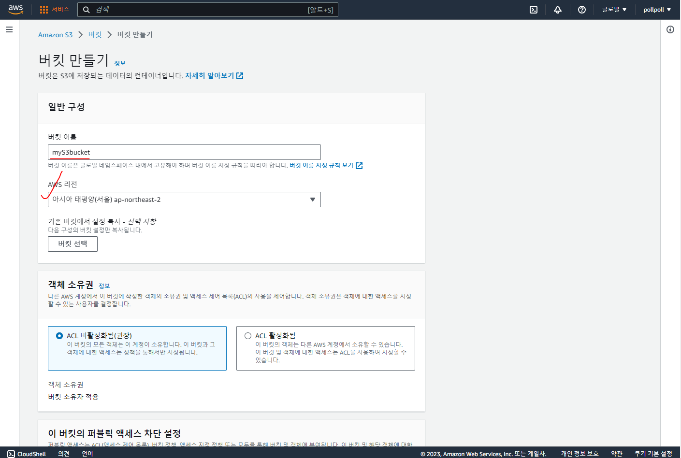Go to 버킷 breadcrumb link
The width and height of the screenshot is (681, 458).
point(95,35)
